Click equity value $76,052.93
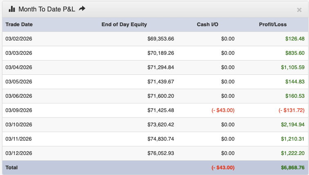This screenshot has height=175, width=309. [161, 153]
